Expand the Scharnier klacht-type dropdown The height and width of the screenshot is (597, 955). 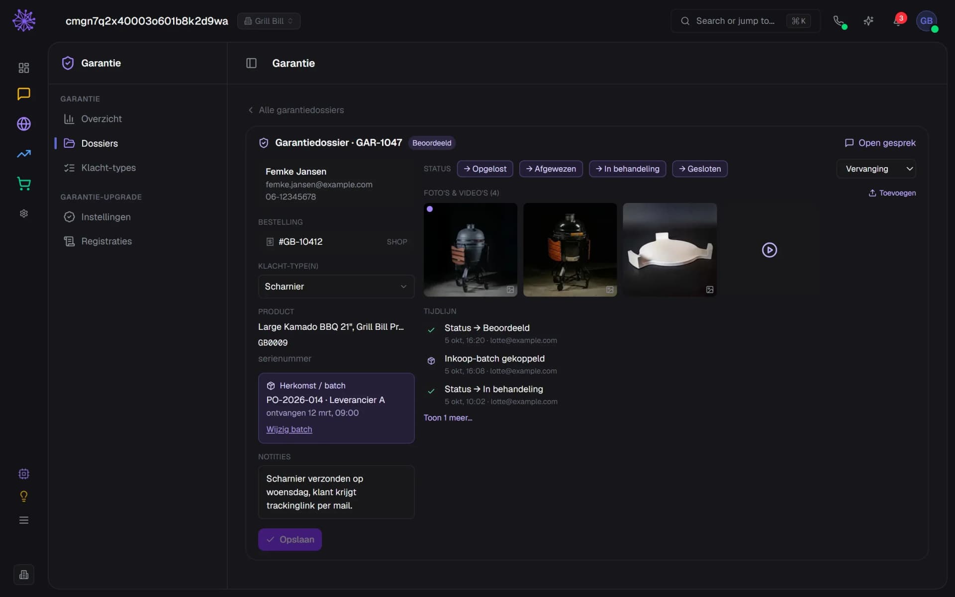click(336, 287)
